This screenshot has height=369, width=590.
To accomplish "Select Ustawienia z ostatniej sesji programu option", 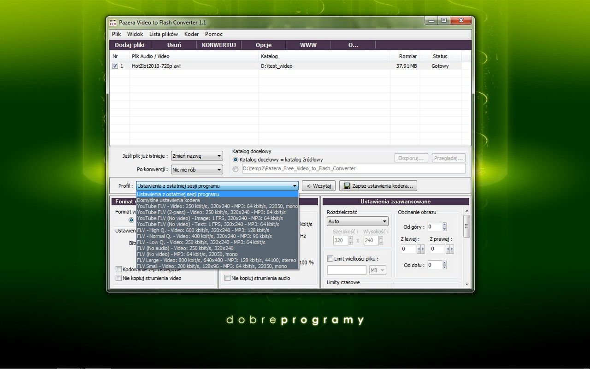I will [x=218, y=194].
